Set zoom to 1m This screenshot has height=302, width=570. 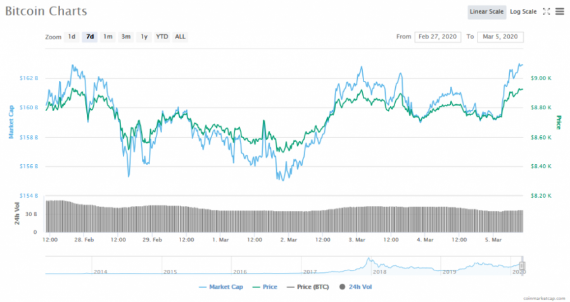[108, 37]
